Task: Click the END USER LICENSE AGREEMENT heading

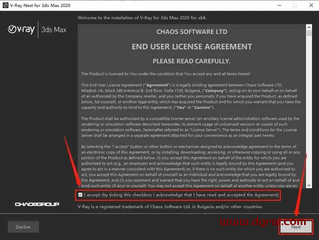Action: 192,47
